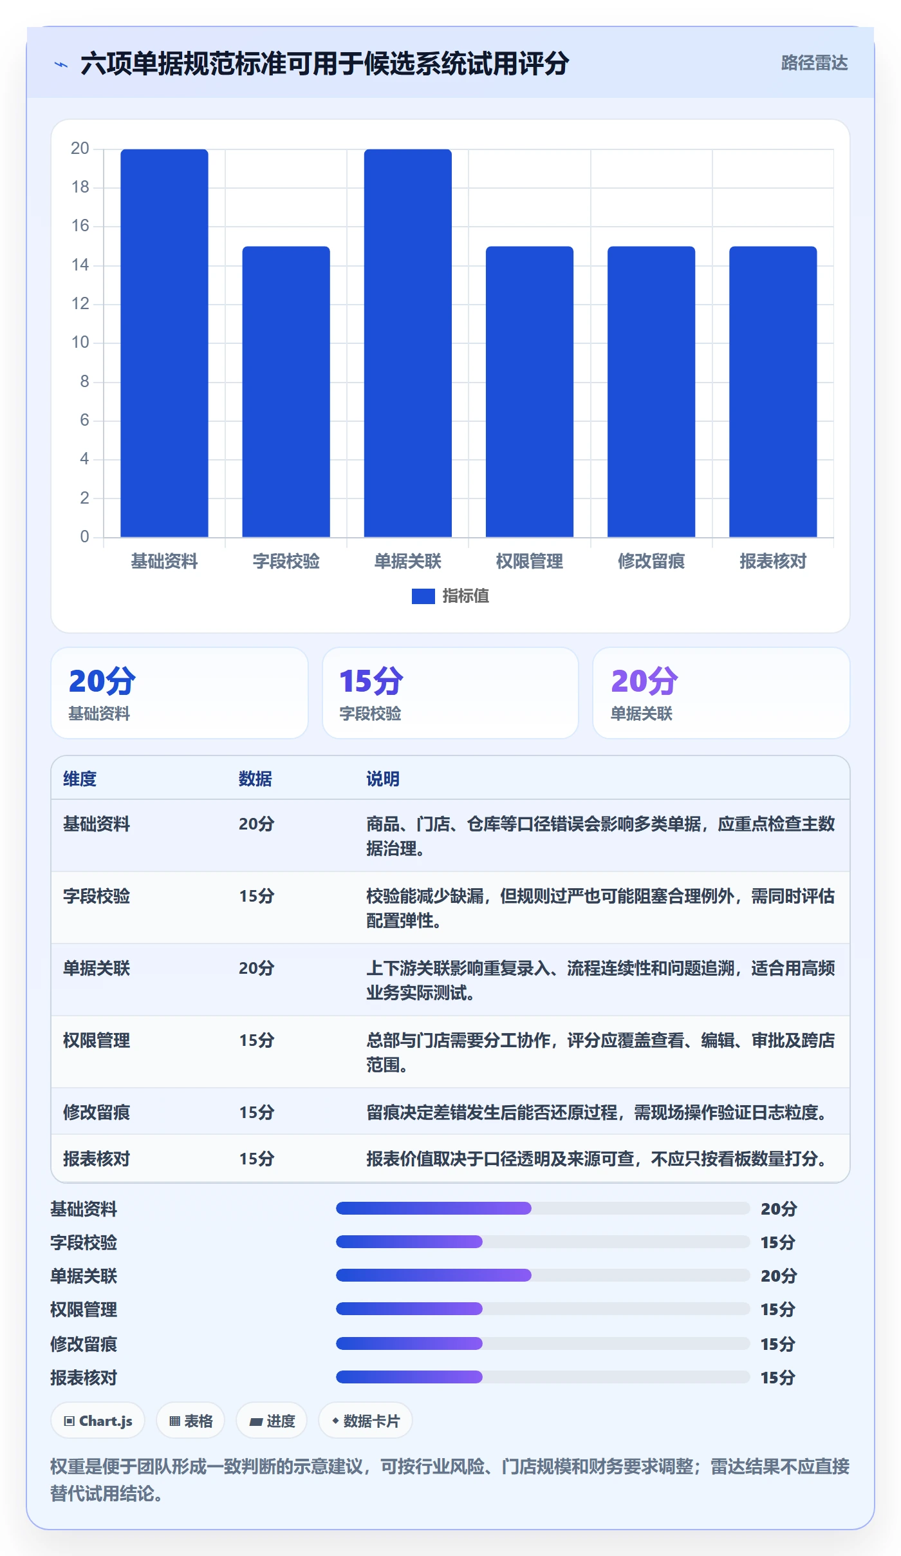Click description starting with 校验能减少缺漏
Screen dimensions: 901x1556
pos(600,908)
